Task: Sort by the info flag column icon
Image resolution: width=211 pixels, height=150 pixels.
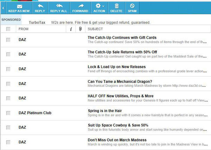Action: coord(71,29)
